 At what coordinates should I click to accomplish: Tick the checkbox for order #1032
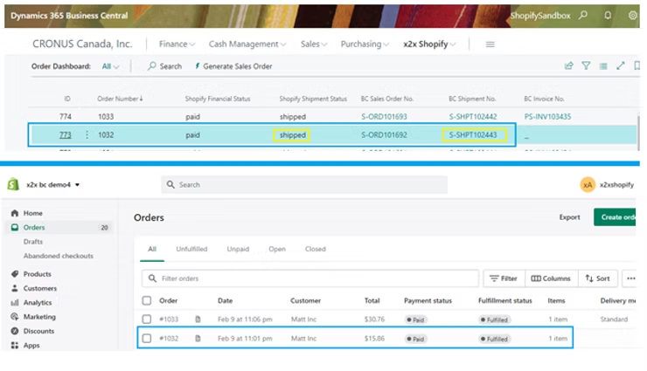click(147, 338)
